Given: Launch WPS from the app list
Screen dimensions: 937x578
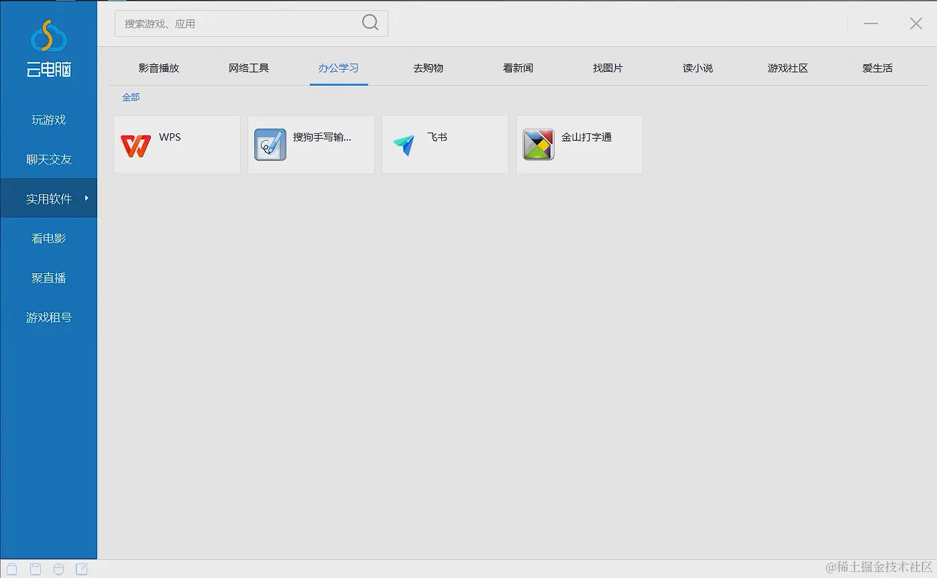Looking at the screenshot, I should (176, 145).
